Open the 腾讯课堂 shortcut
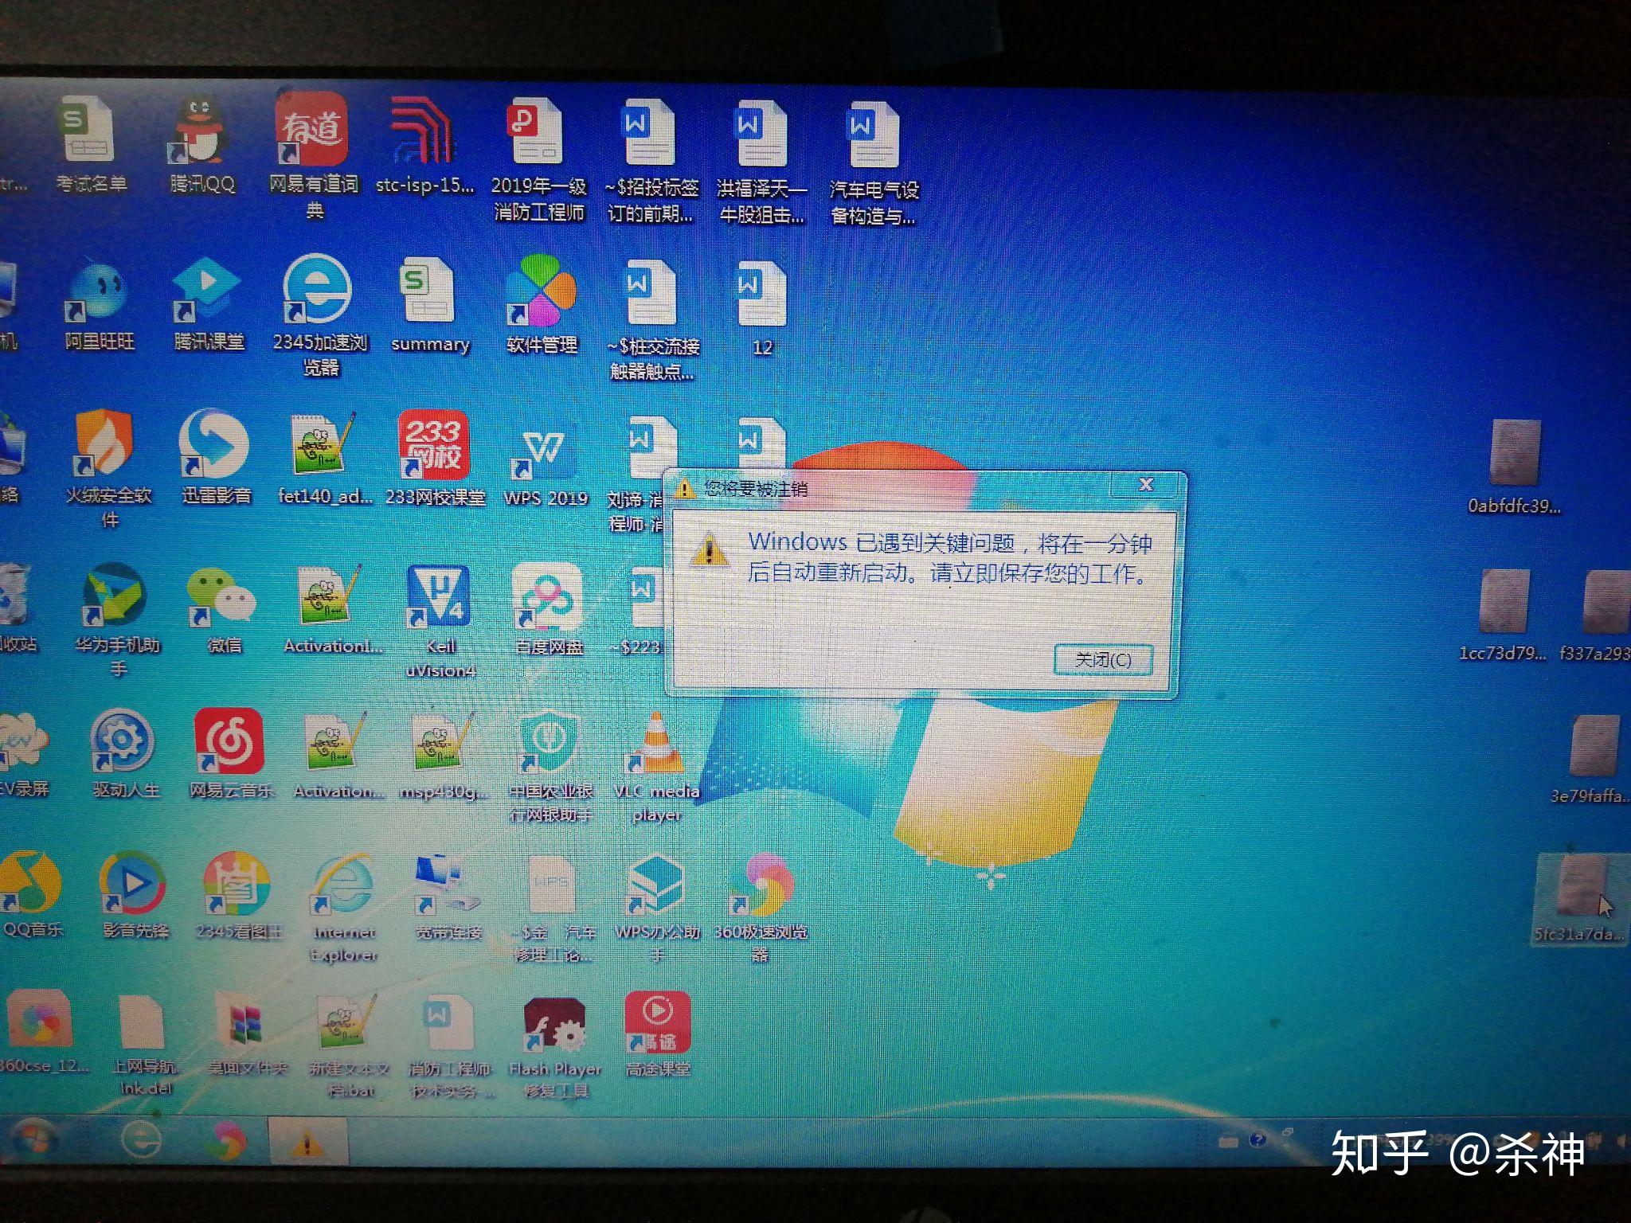This screenshot has width=1631, height=1223. click(208, 304)
